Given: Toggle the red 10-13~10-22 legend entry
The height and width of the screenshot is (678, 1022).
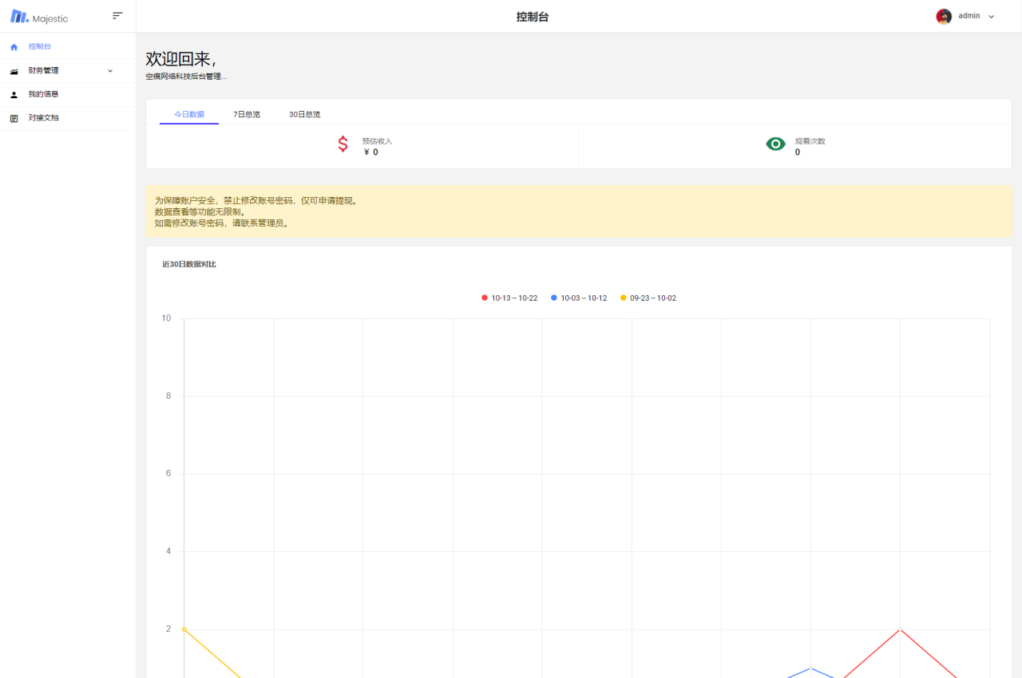Looking at the screenshot, I should click(x=509, y=298).
